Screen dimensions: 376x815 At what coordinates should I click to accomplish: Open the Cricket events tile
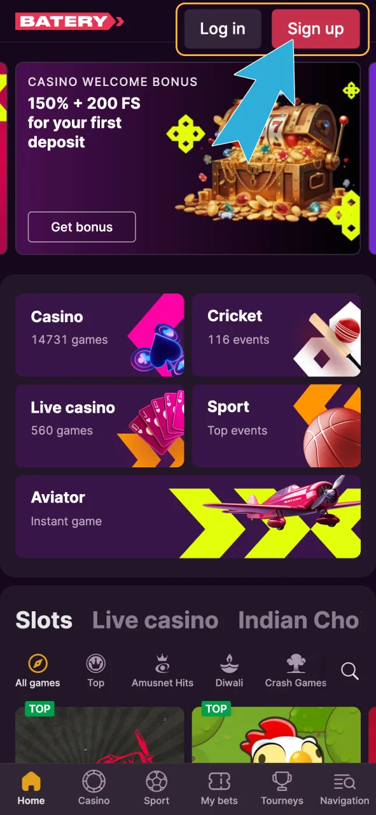[276, 335]
